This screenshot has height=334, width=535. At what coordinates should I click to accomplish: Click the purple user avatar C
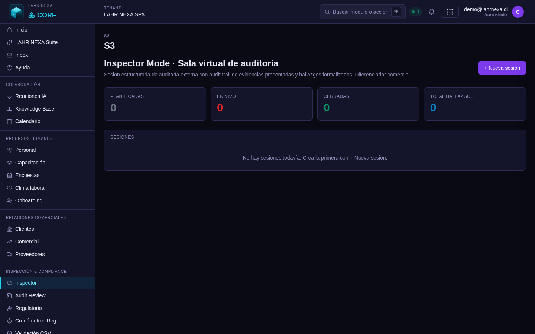click(518, 12)
